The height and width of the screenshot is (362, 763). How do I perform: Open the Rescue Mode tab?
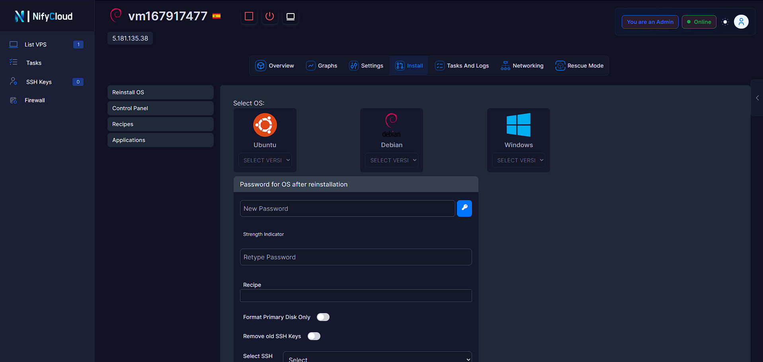coord(580,66)
